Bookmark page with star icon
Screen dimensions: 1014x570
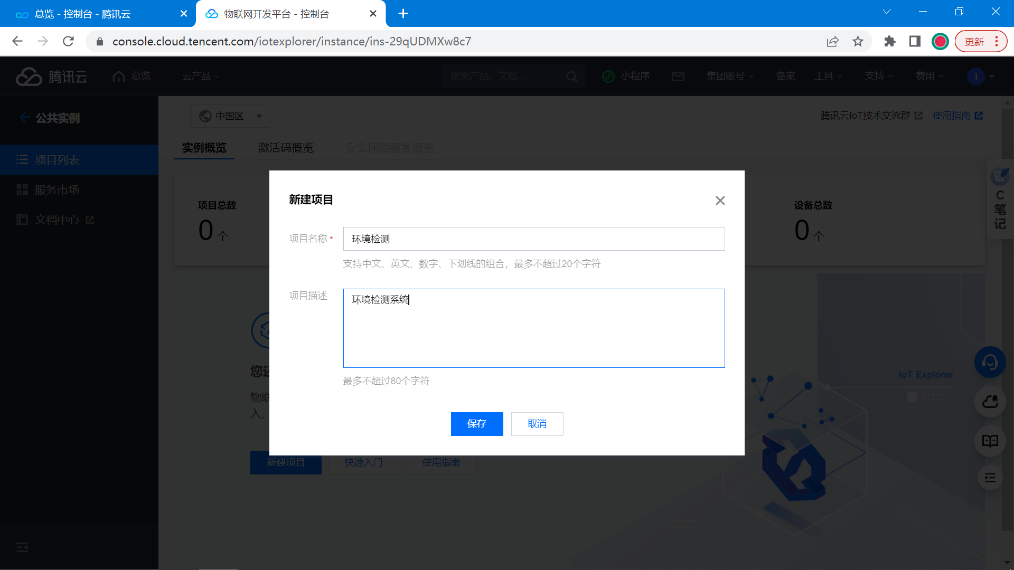858,41
